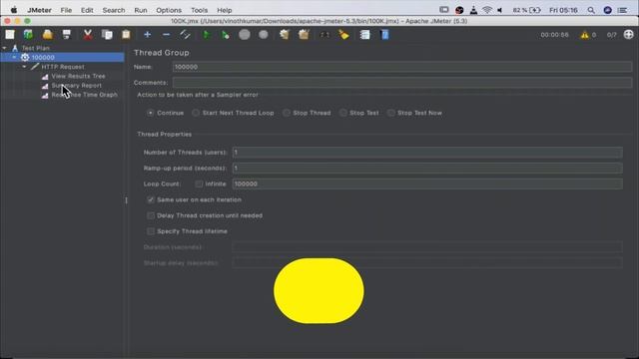639x359 pixels.
Task: Select the Summary Report listener
Action: 76,86
